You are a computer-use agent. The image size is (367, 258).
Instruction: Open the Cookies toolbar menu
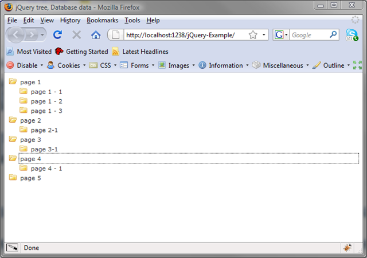tap(64, 65)
